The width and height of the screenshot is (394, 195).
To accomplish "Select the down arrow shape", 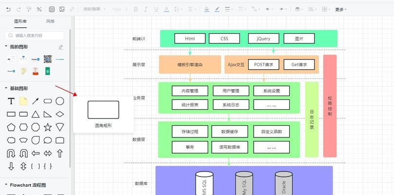I will point(11,166).
